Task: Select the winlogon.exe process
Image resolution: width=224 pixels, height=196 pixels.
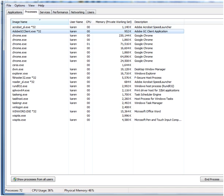Action: [98, 107]
